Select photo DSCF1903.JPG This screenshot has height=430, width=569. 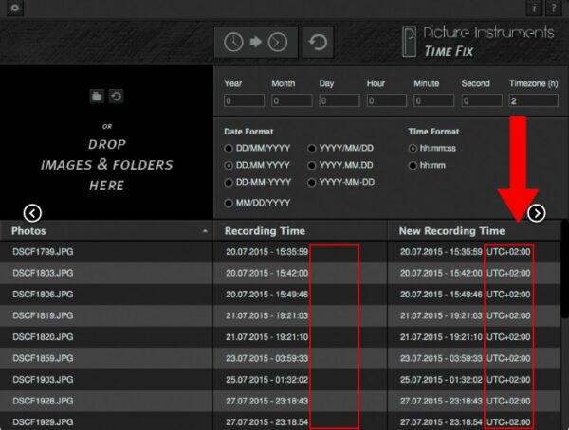coord(43,380)
